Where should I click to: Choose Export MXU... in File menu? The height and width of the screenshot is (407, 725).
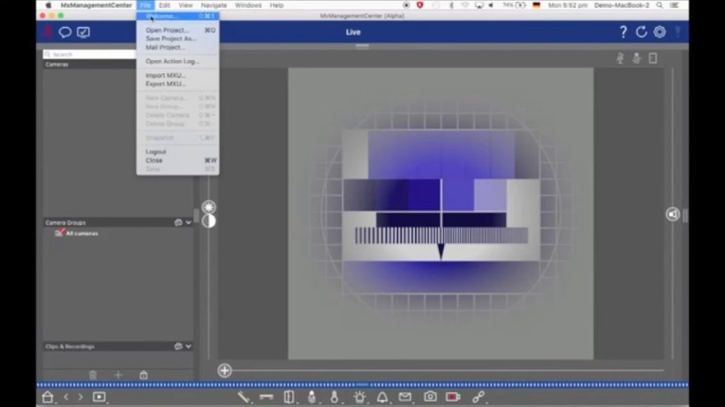165,84
